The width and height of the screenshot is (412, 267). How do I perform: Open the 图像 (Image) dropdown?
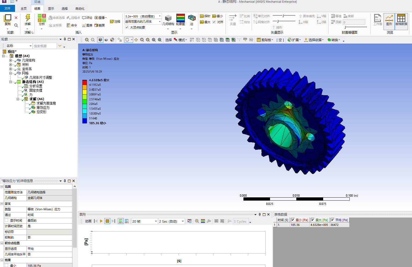[x=101, y=18]
